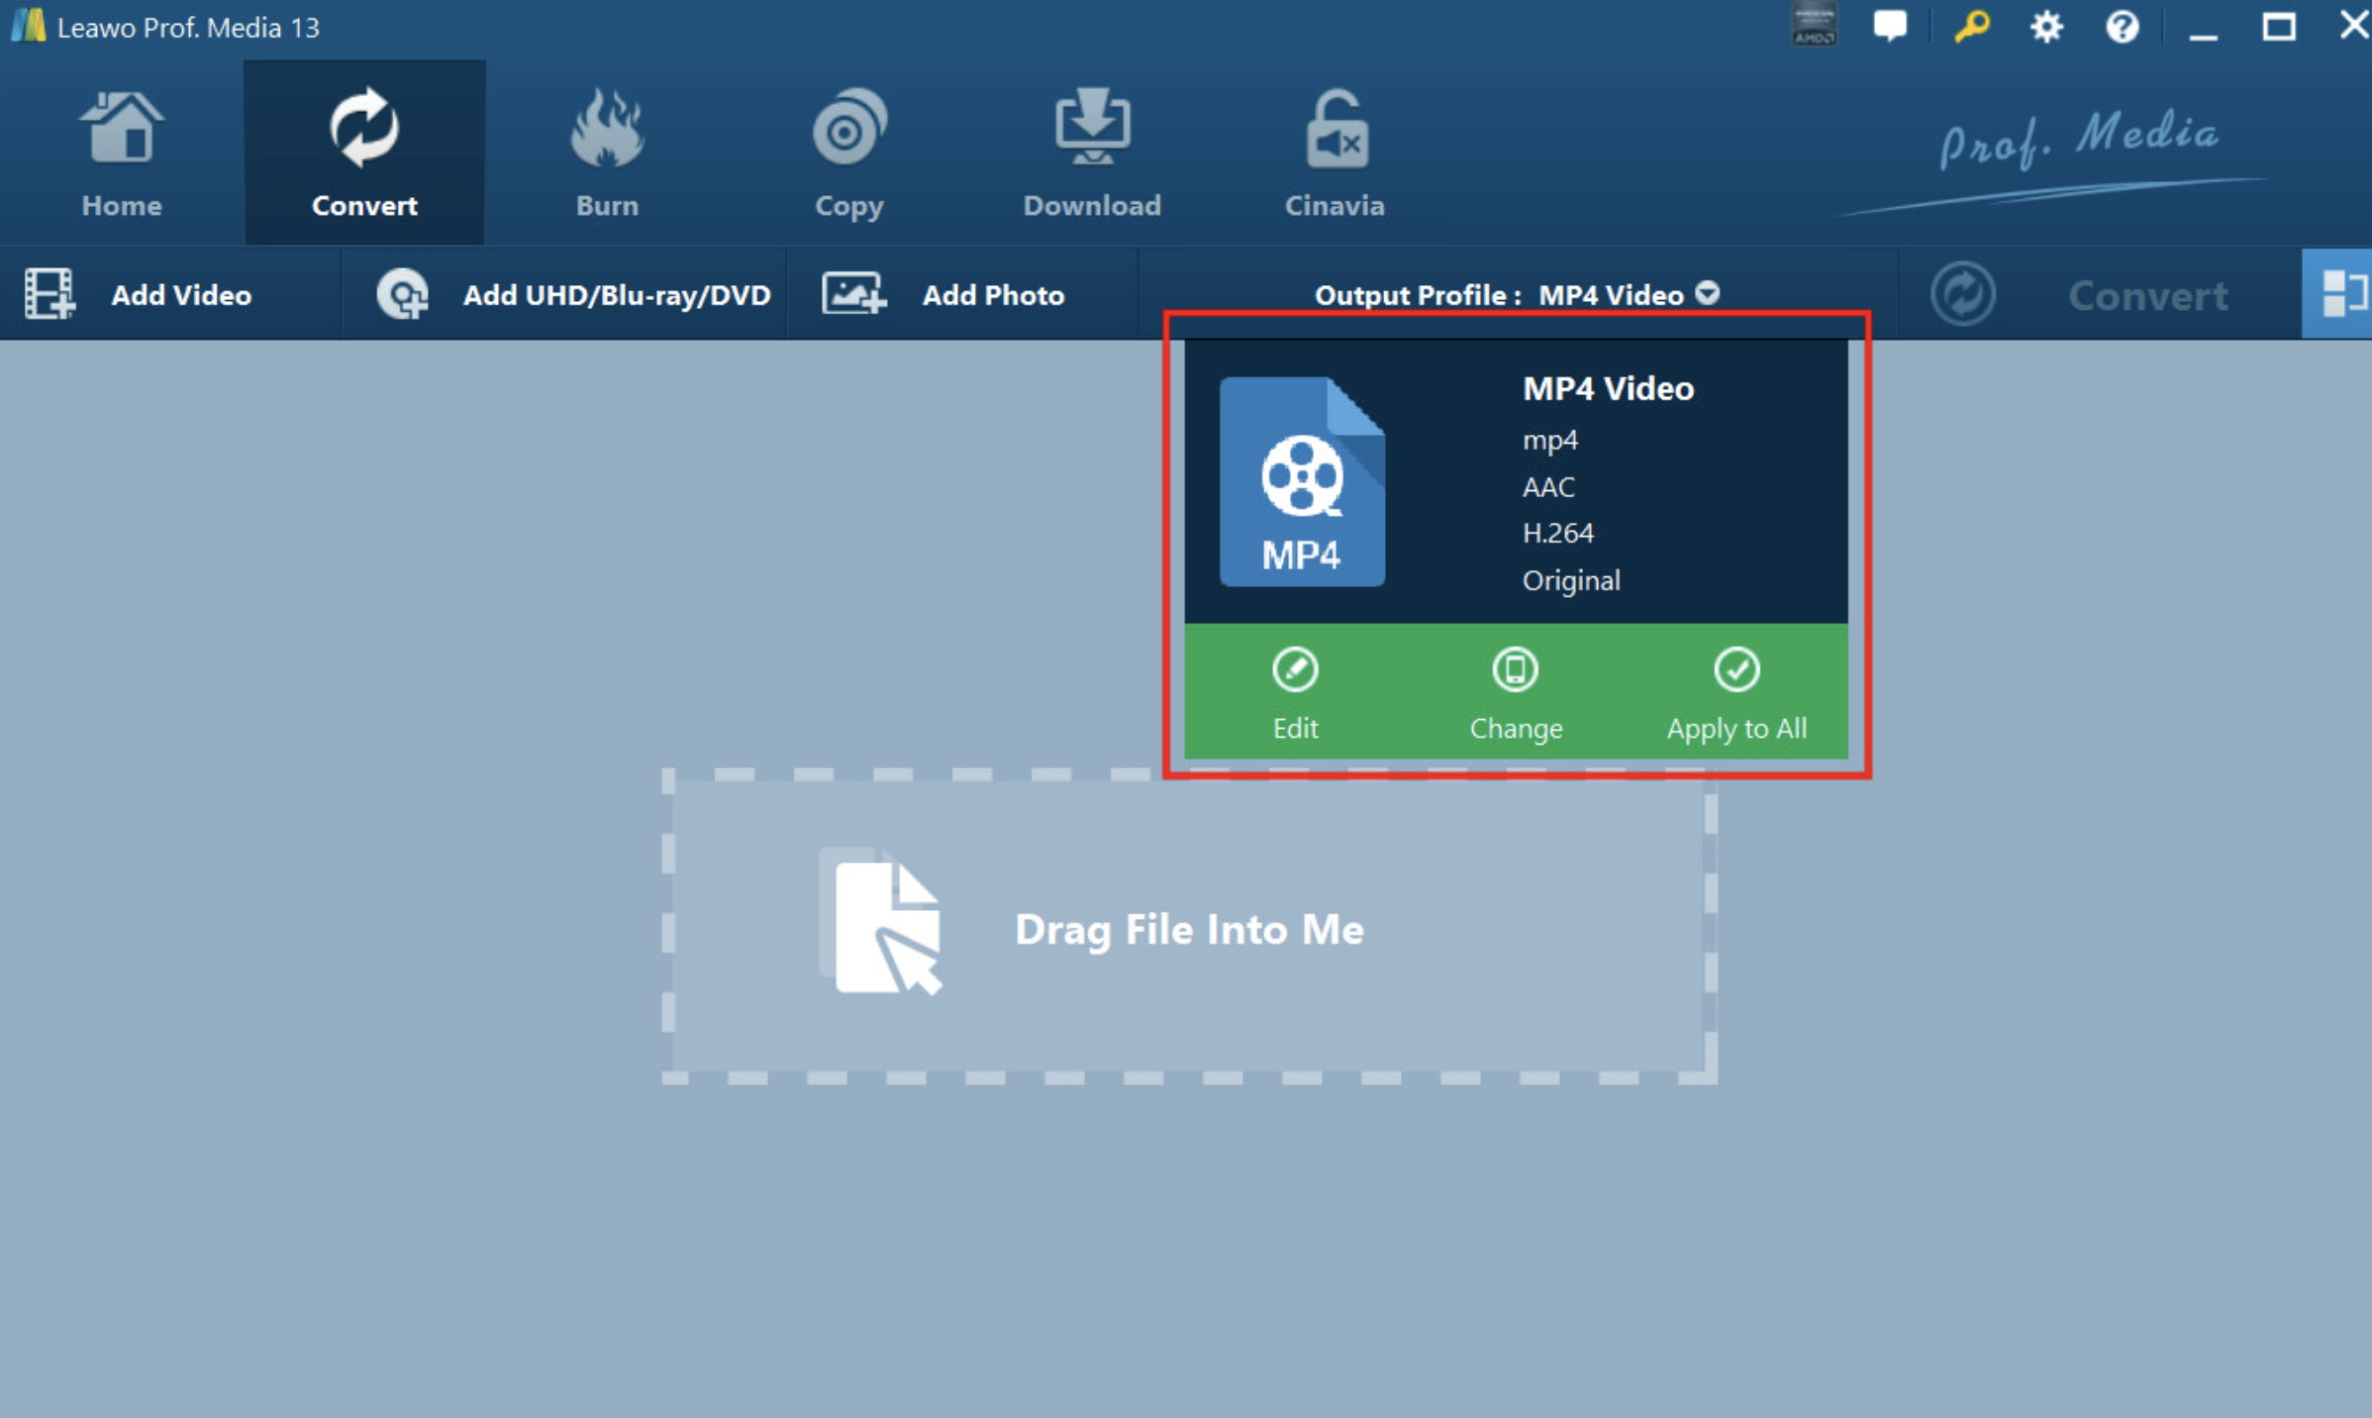Click the H.264 codec text
The width and height of the screenshot is (2372, 1418).
coord(1558,533)
